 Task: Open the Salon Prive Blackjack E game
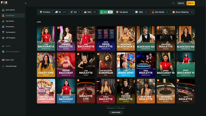coord(126,38)
